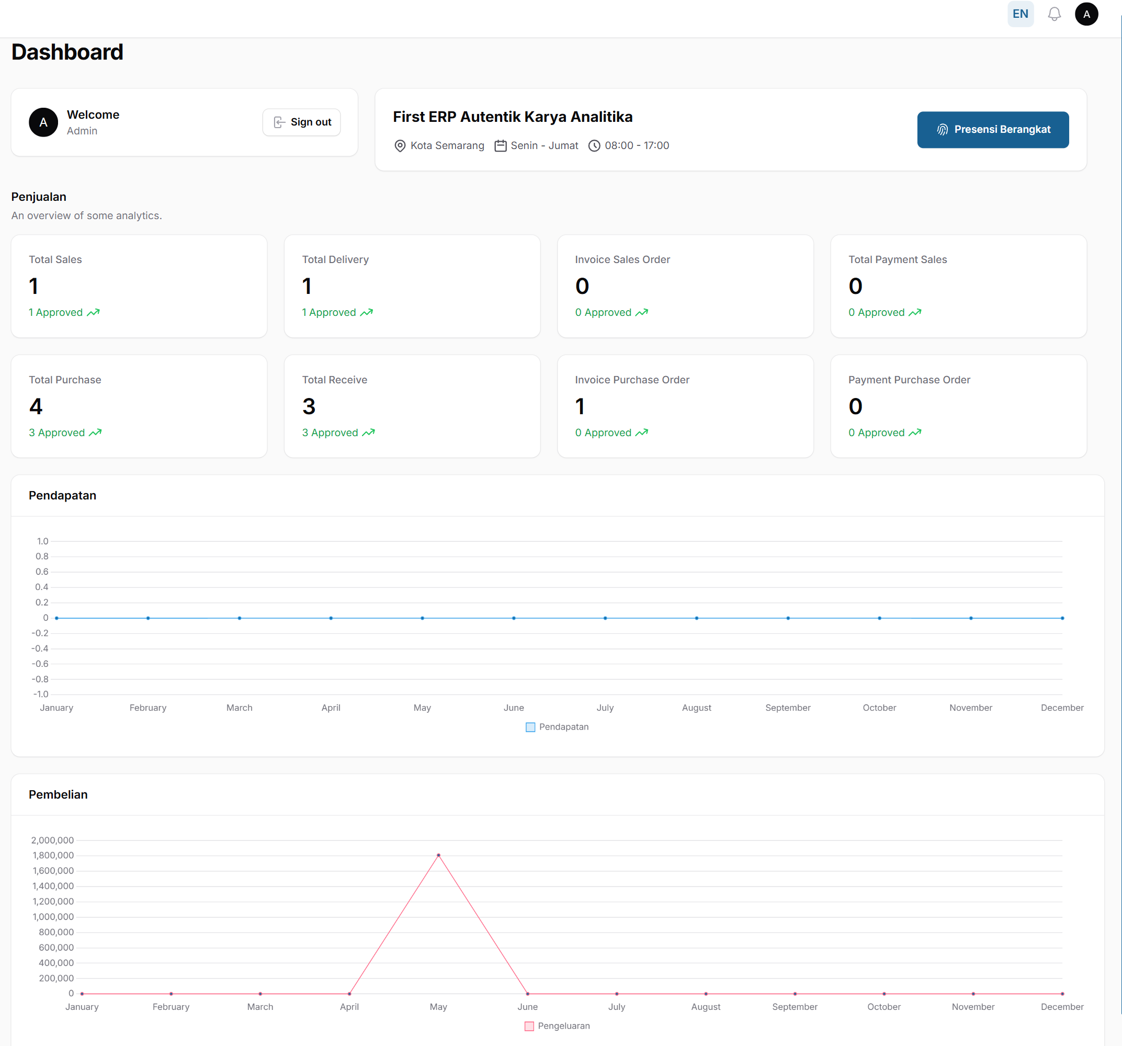Open the user avatar menu in top bar

tap(1086, 14)
